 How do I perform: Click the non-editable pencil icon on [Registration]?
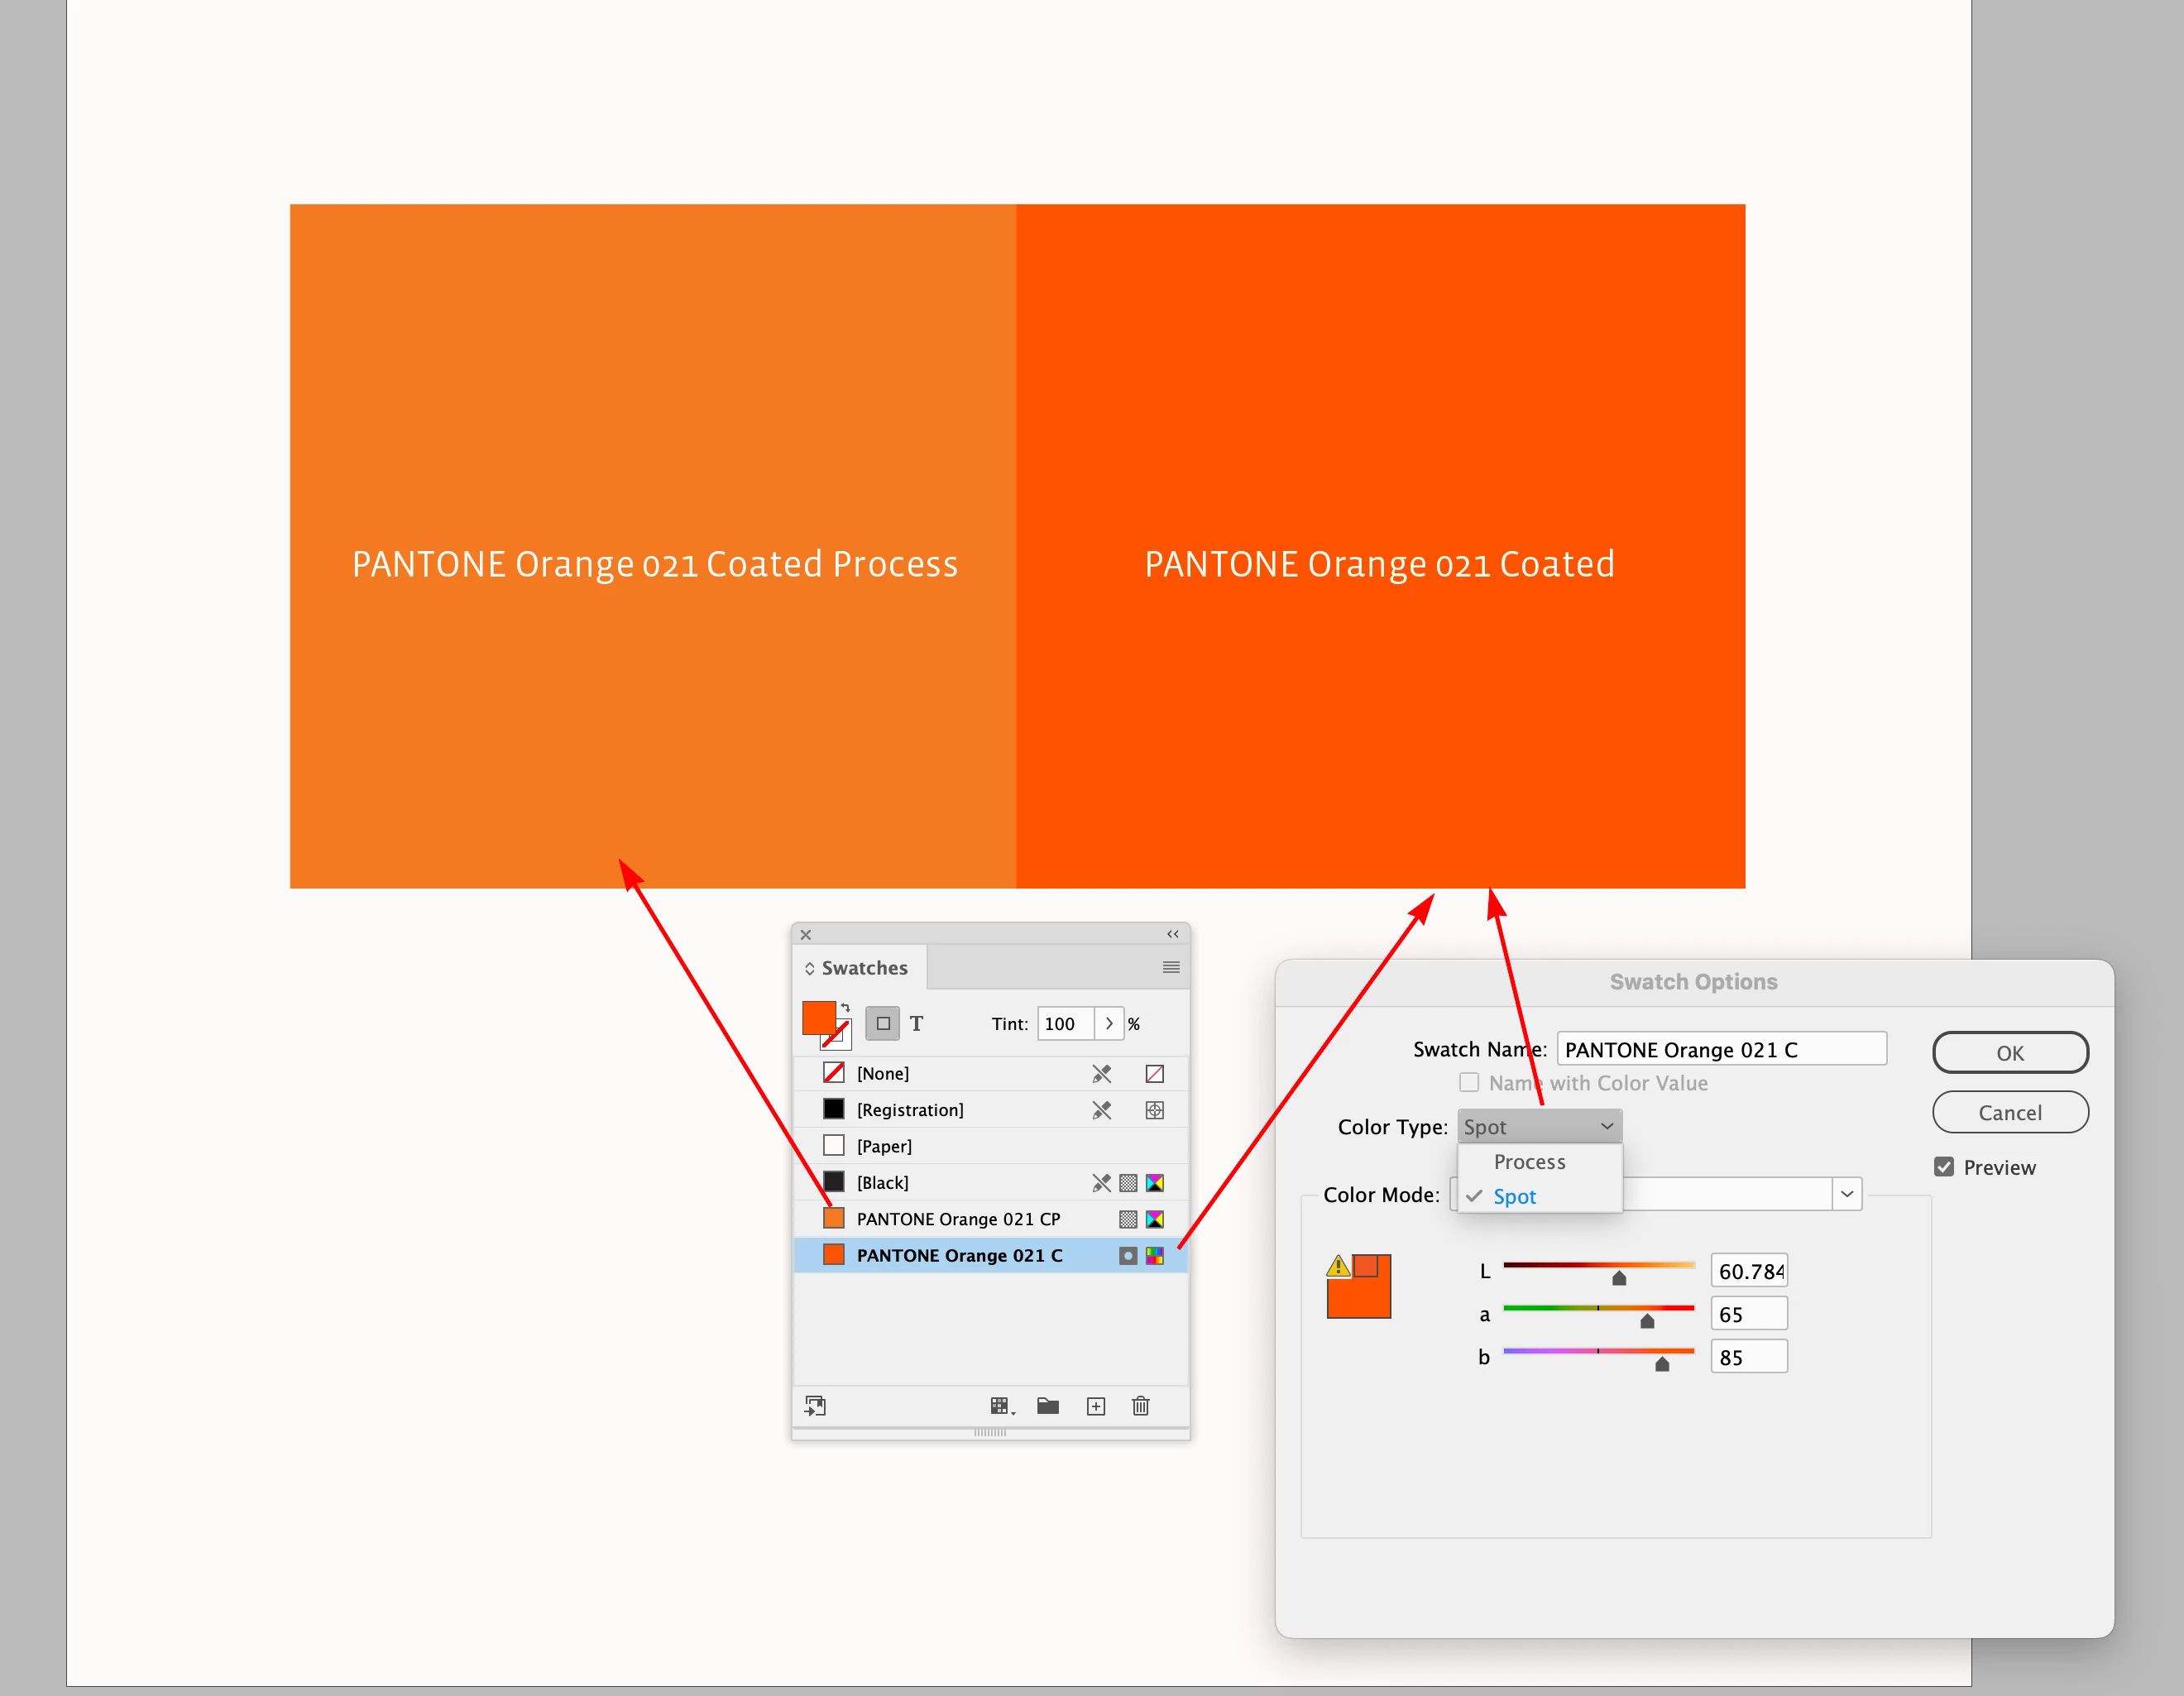(x=1101, y=1110)
